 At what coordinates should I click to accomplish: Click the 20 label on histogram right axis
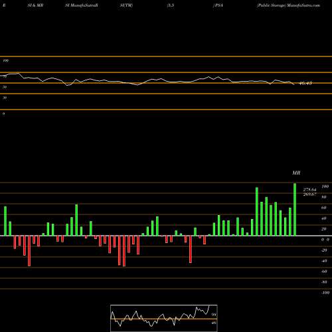coord(324,229)
